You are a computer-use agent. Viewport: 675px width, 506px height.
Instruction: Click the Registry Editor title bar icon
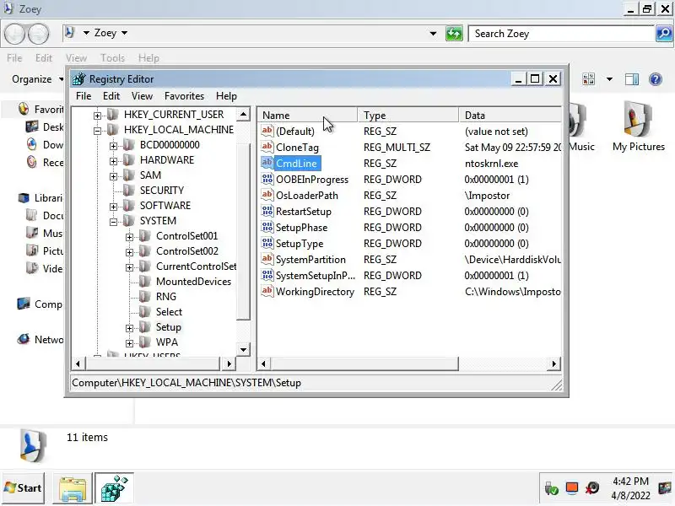point(78,78)
